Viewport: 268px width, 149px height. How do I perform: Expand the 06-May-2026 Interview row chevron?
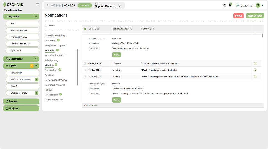[255, 63]
